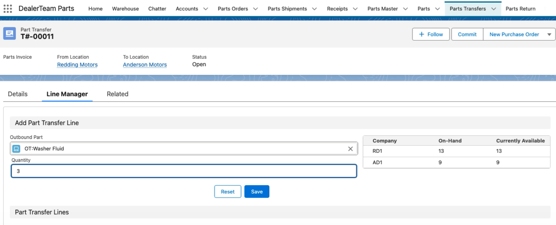Click Currently Available 9 for AD1
The height and width of the screenshot is (225, 556).
point(498,162)
